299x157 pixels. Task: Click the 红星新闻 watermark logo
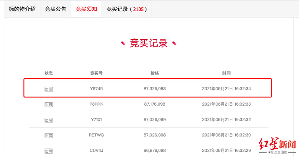coord(277,145)
